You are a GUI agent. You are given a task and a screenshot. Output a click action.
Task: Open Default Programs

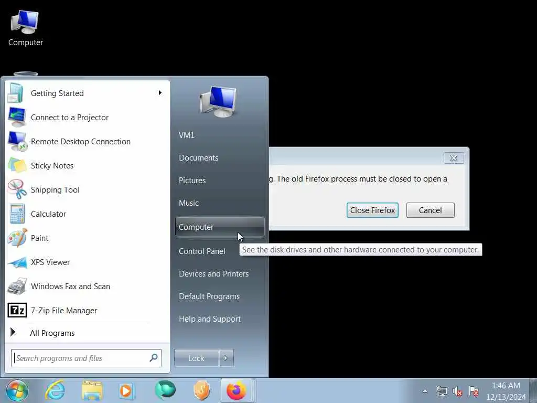209,296
